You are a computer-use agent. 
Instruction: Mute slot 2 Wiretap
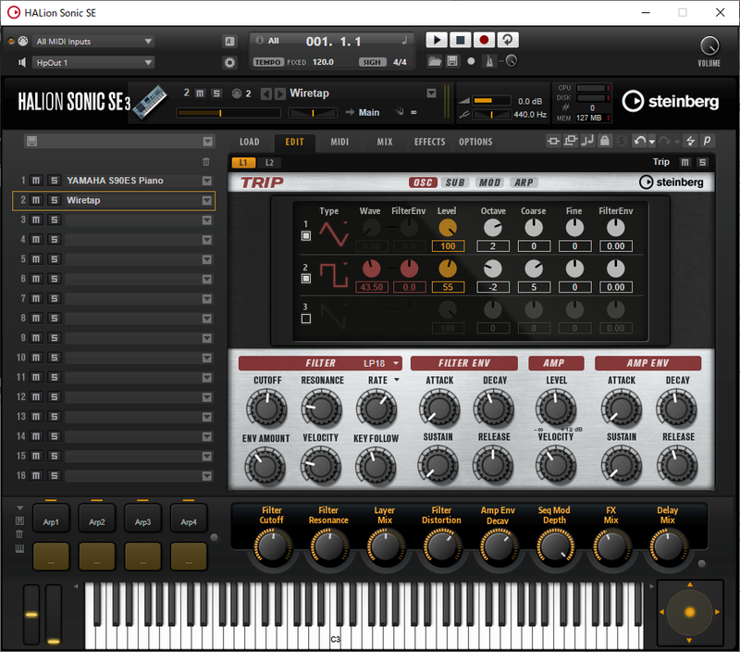(36, 200)
